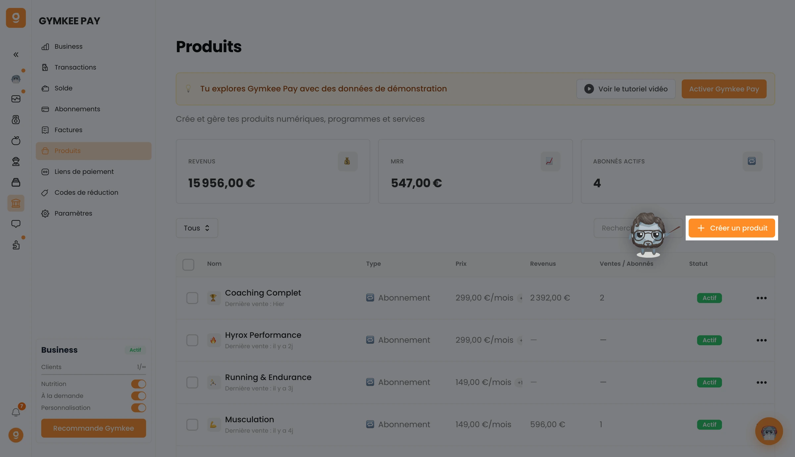The width and height of the screenshot is (795, 457).
Task: Open the activity chart icon in left rail
Action: click(x=16, y=99)
